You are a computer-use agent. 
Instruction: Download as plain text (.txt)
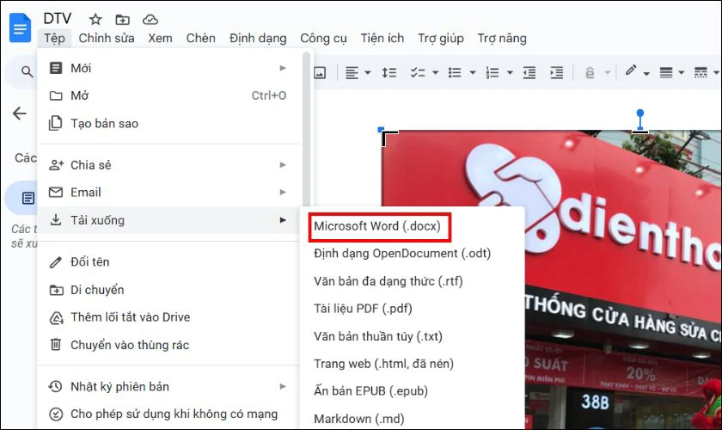[413, 336]
